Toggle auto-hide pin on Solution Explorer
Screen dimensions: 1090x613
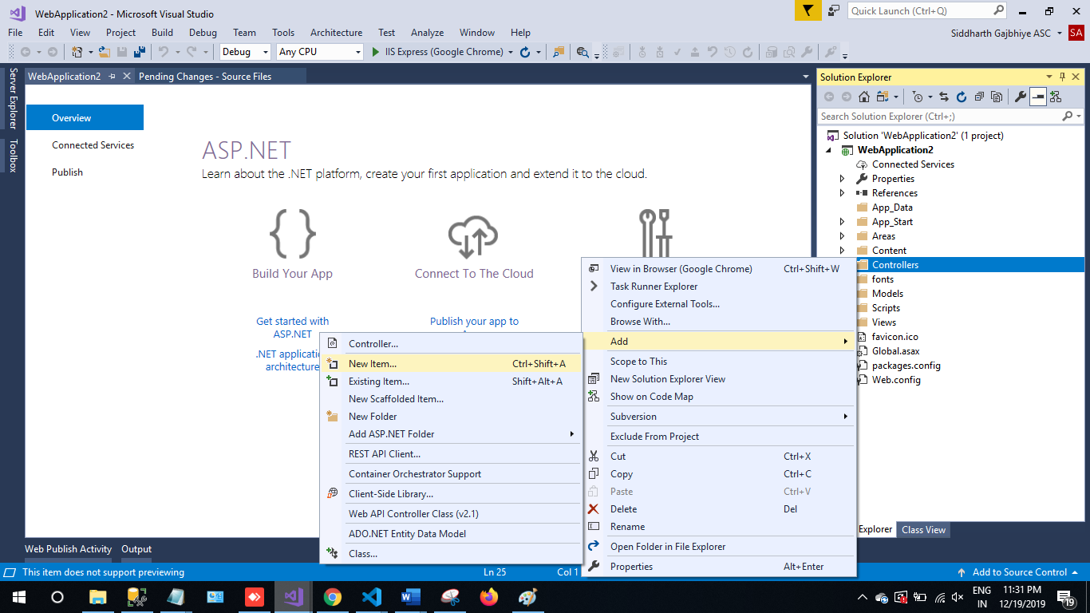coord(1062,77)
